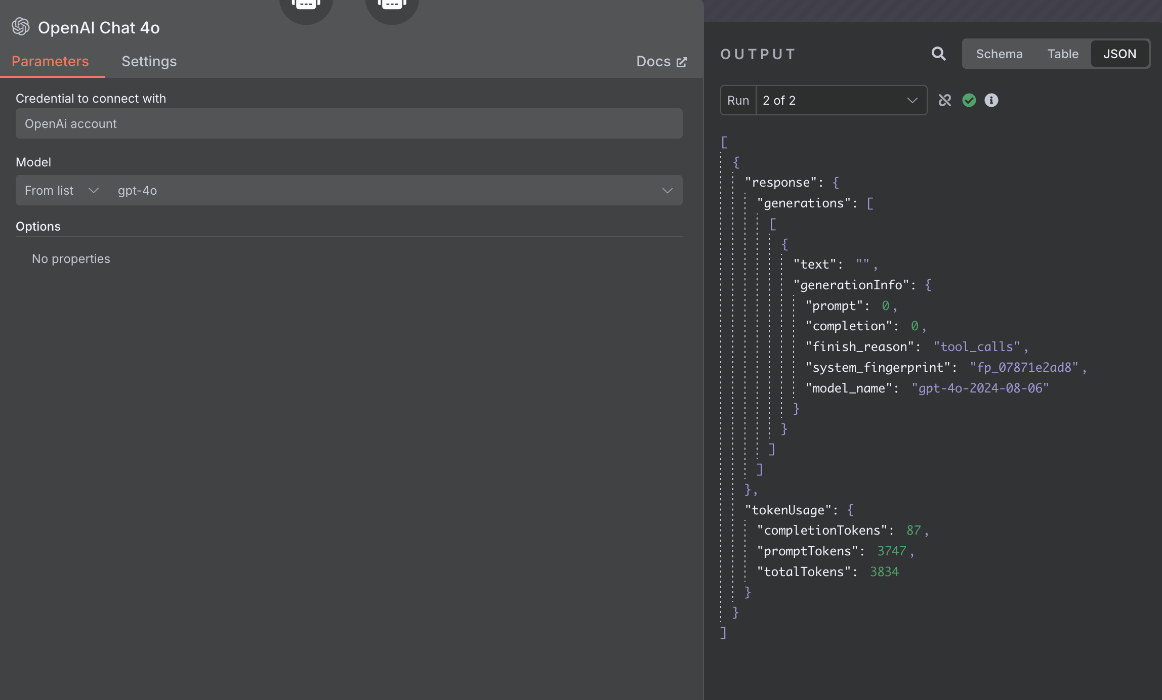Click the finish_reason tool_calls value
Screen dimensions: 1162x700
pos(977,347)
